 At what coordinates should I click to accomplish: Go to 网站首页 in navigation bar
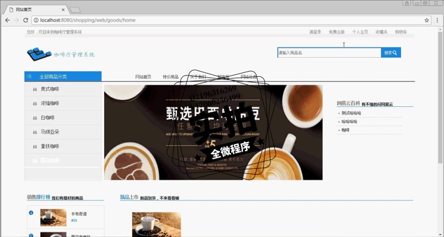tap(143, 77)
